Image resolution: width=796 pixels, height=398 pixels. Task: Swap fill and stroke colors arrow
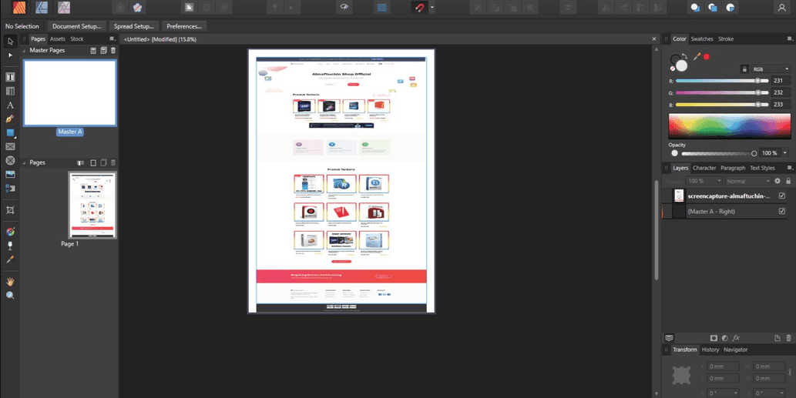(x=684, y=56)
